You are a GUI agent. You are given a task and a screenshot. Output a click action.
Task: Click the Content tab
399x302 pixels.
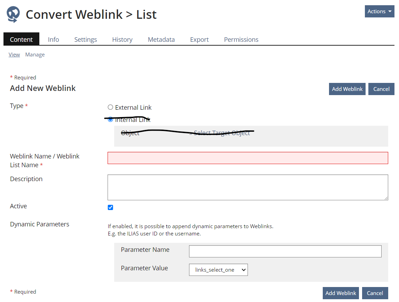[x=21, y=39]
